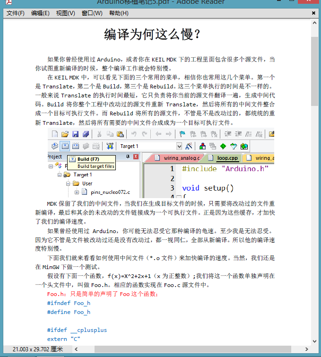This screenshot has width=321, height=357.
Task: Select the User folder in project tree
Action: click(87, 183)
